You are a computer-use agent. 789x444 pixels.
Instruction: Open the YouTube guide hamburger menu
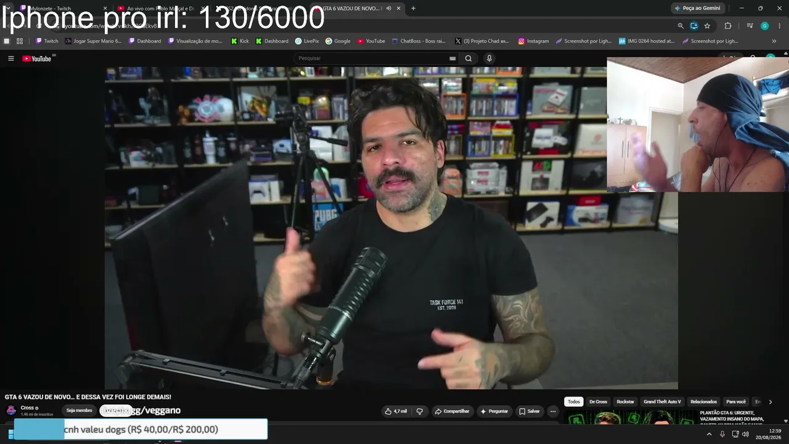point(11,59)
